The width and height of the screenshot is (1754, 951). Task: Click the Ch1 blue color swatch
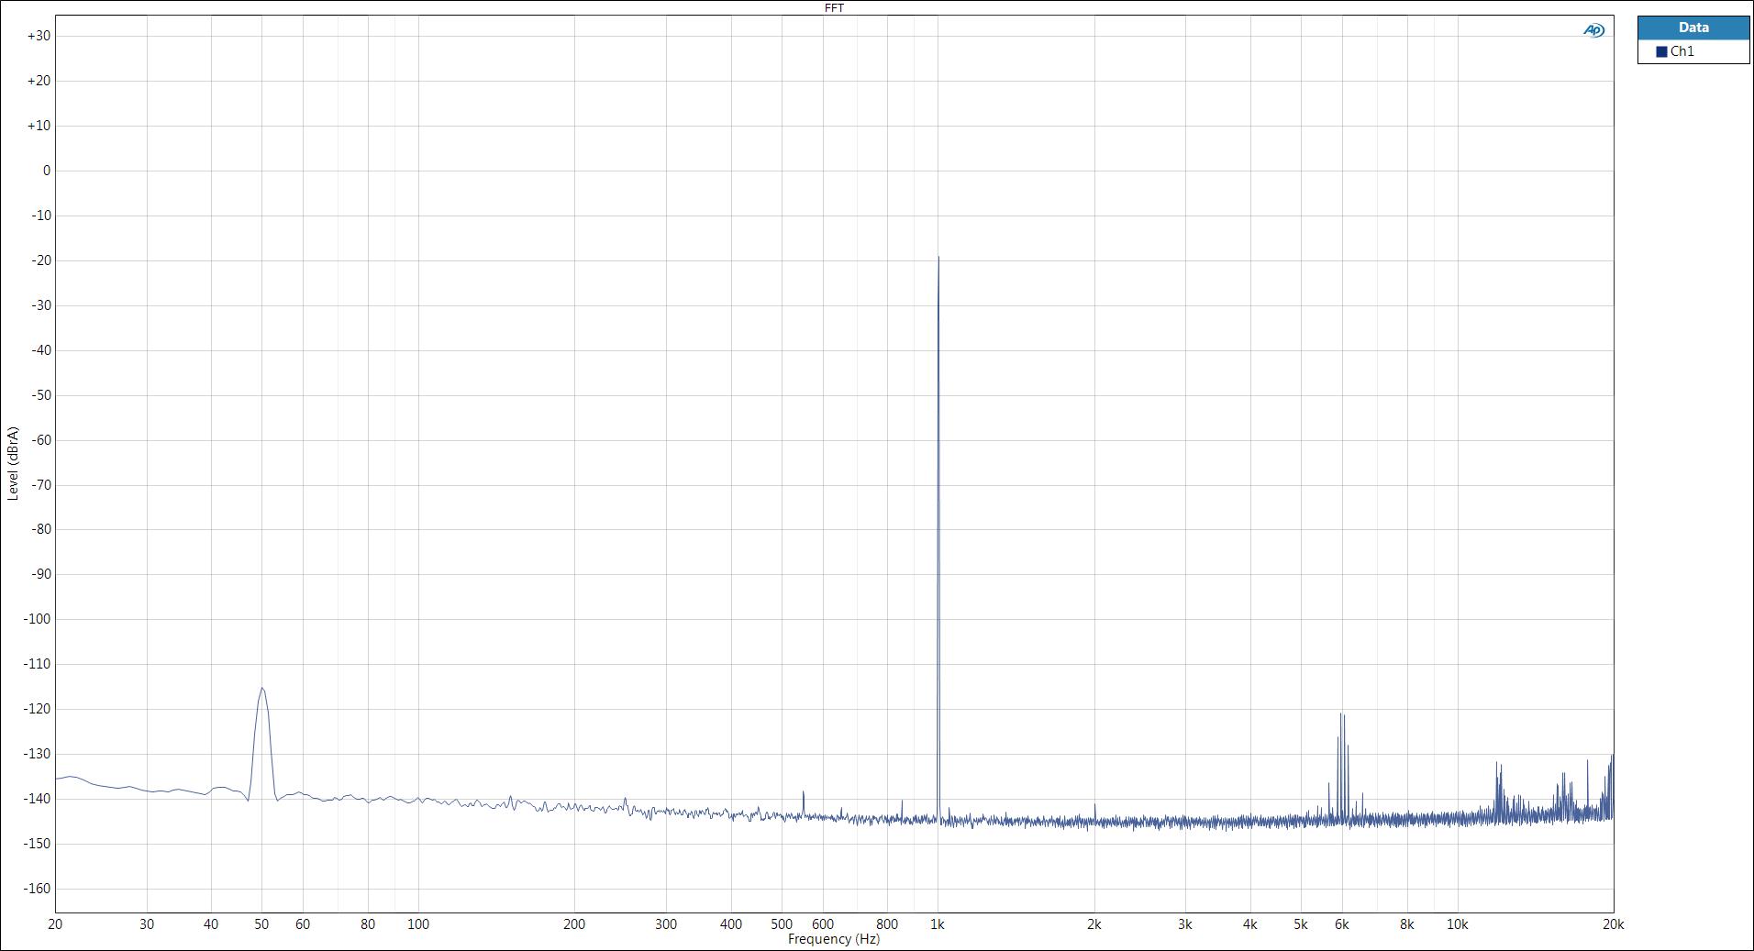pyautogui.click(x=1661, y=52)
